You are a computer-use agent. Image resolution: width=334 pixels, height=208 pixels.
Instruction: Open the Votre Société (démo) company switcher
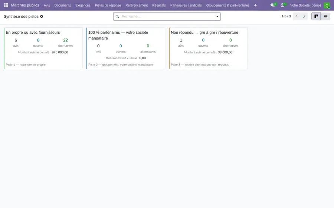point(305,5)
